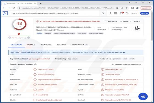Viewport: 154px width, 103px height.
Task: Click the search magnifier icon
Action: click(x=103, y=13)
